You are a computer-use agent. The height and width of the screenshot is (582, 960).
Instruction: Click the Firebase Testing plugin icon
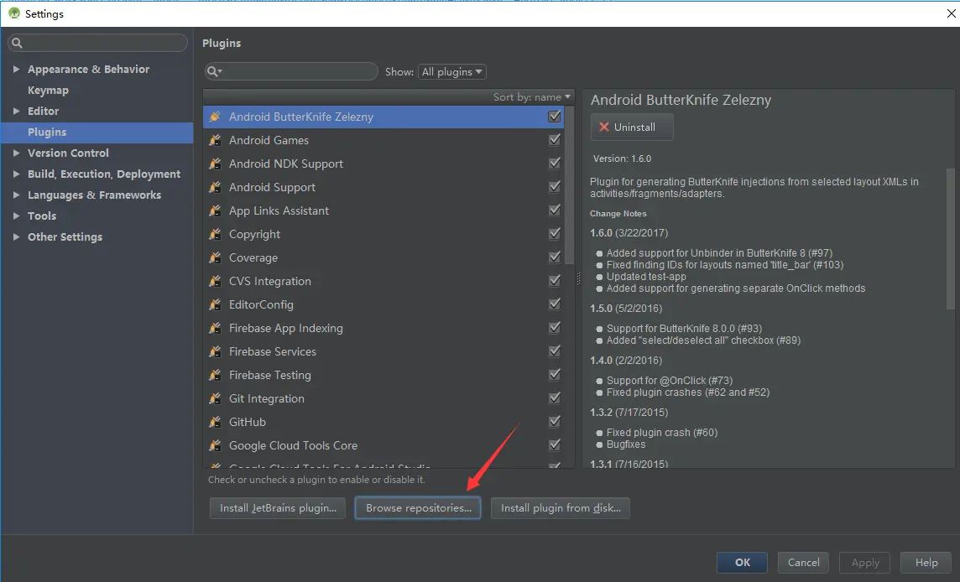click(215, 375)
